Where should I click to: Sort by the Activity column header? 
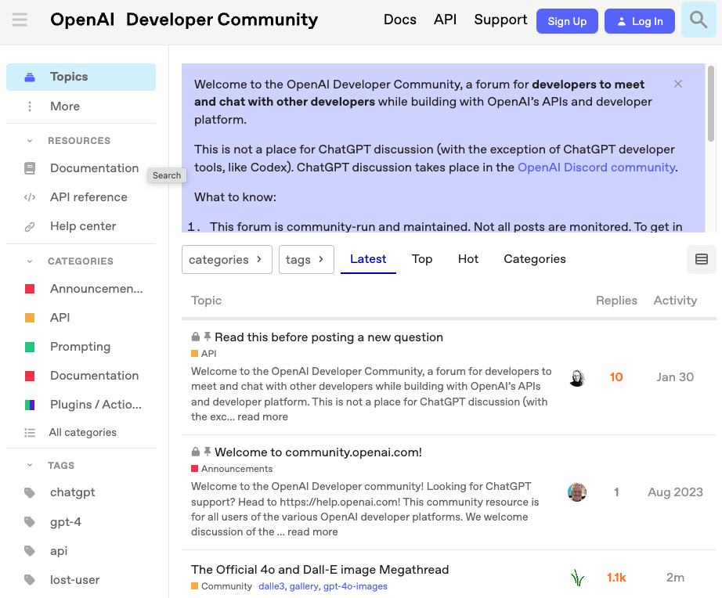tap(675, 301)
